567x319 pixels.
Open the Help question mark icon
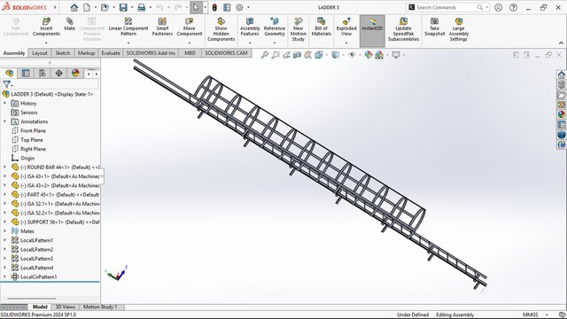513,7
